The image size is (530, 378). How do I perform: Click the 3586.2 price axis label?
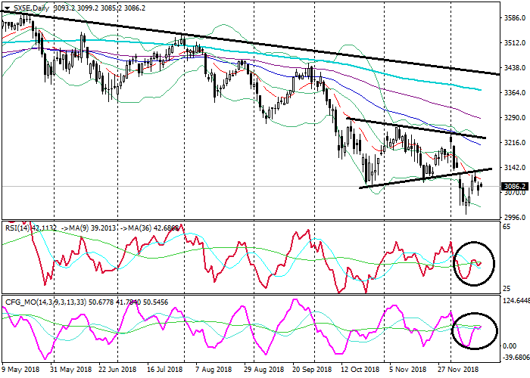[515, 19]
